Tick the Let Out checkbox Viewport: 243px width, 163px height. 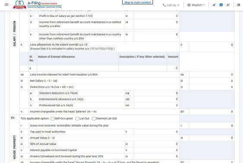click(77, 119)
